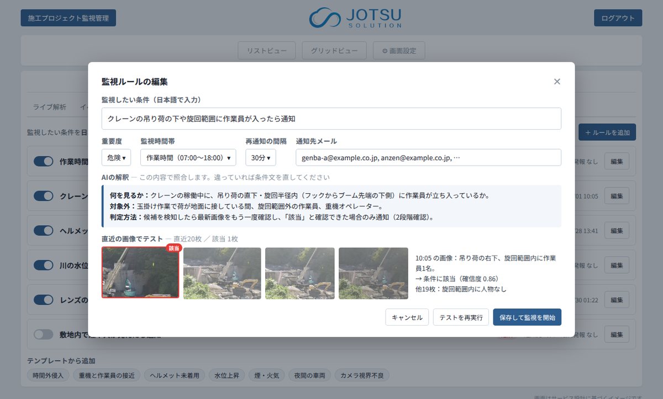Click 編集 for the ヘルメット rule

tap(617, 231)
